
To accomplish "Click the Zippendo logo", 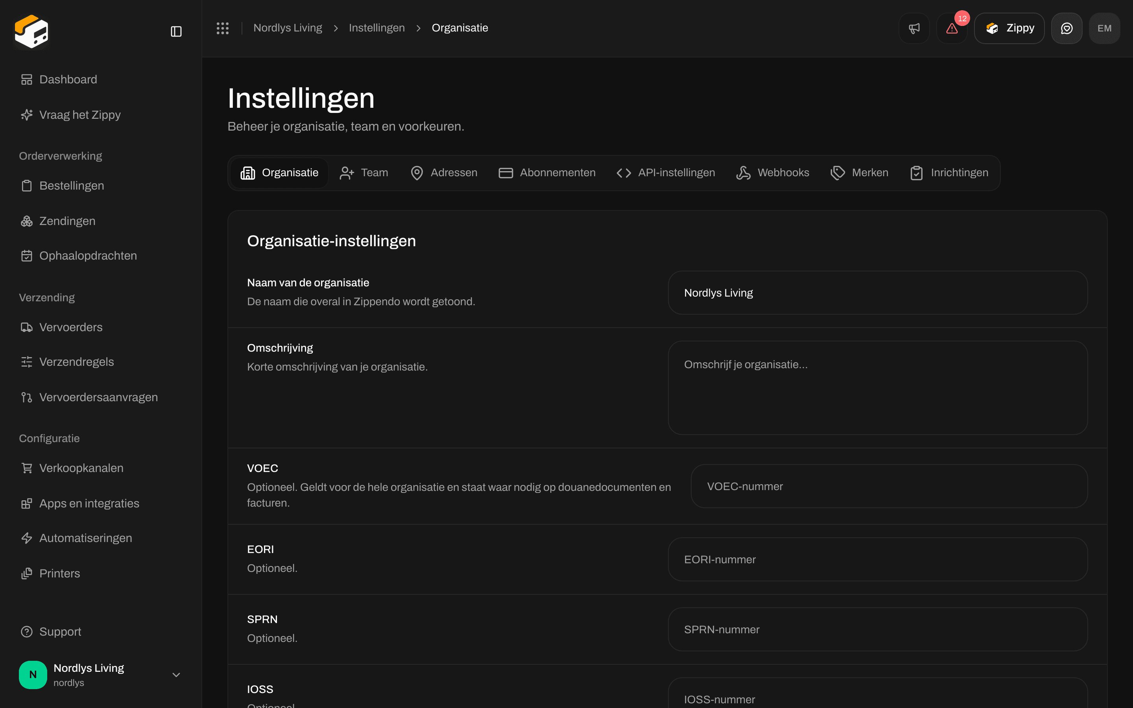I will (x=31, y=31).
